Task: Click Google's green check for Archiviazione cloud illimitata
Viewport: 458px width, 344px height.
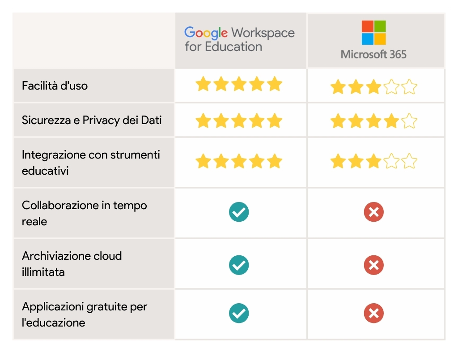Action: coord(239,265)
